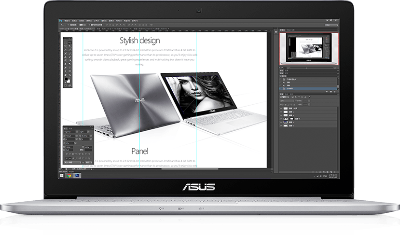This screenshot has height=235, width=400.
Task: Switch to the second document tab
Action: (113, 29)
